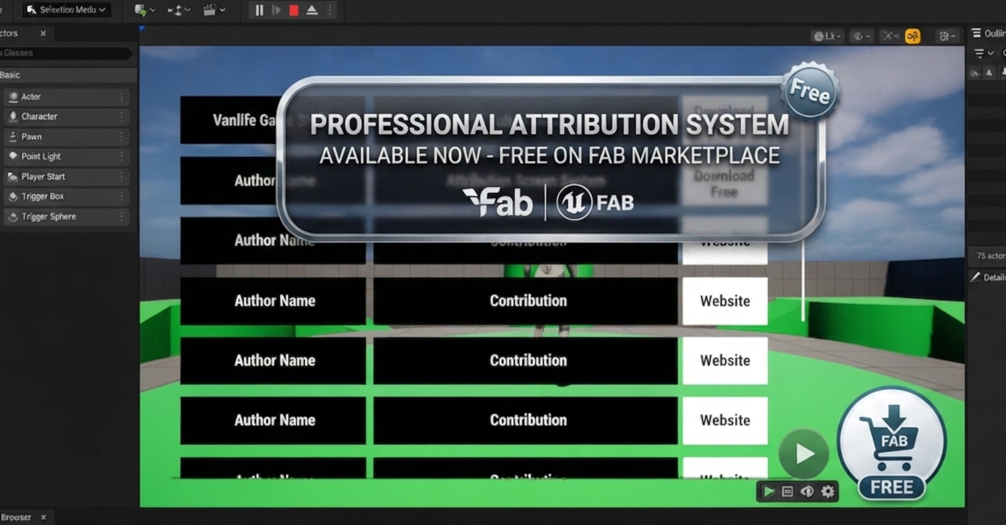This screenshot has width=1006, height=525.
Task: Click the 75 actors count label
Action: 991,256
